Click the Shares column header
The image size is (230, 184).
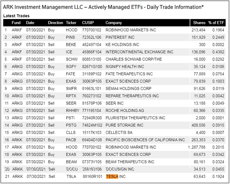[199, 23]
